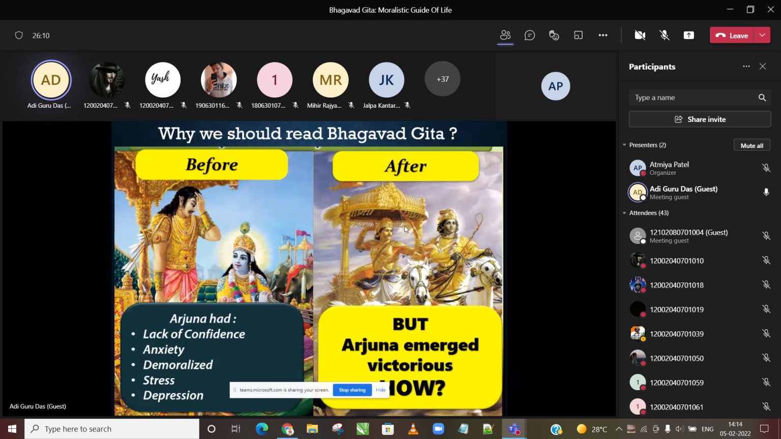The height and width of the screenshot is (439, 781).
Task: Open the 28°C weather widget
Action: pos(592,429)
